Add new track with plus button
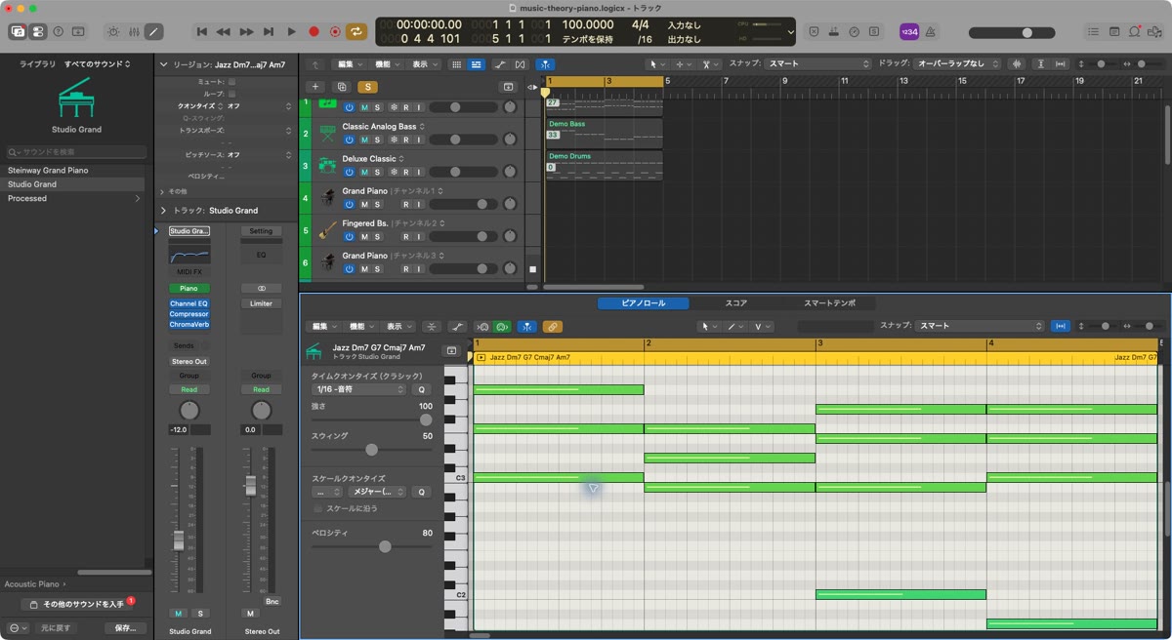Screen dimensions: 1172x640 point(314,87)
